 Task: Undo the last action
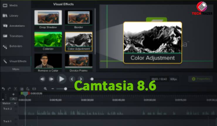click(x=3, y=89)
